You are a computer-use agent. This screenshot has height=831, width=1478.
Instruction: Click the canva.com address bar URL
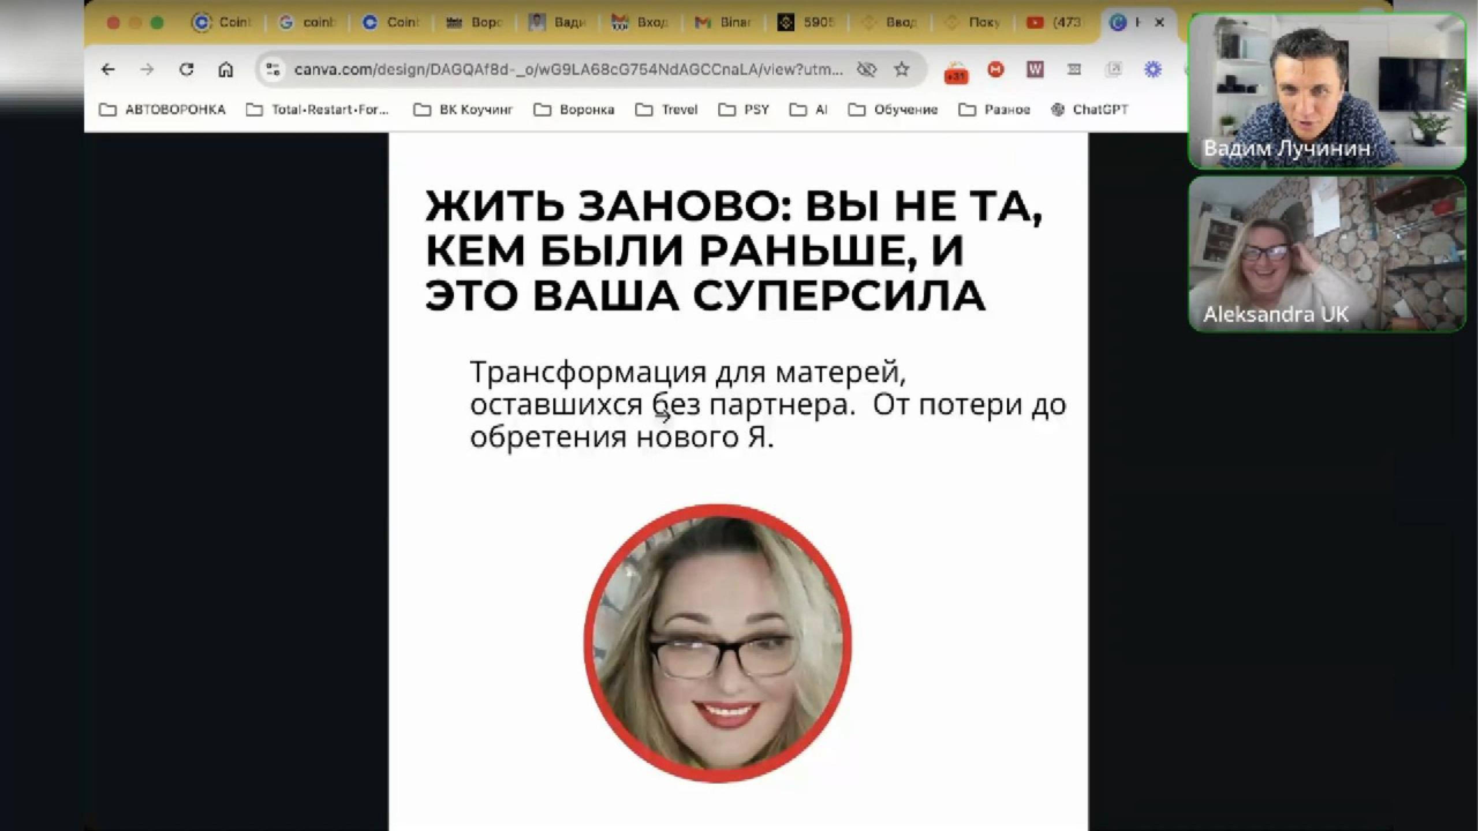568,70
